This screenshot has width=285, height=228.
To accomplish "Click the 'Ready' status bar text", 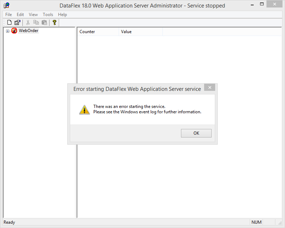I will point(9,222).
